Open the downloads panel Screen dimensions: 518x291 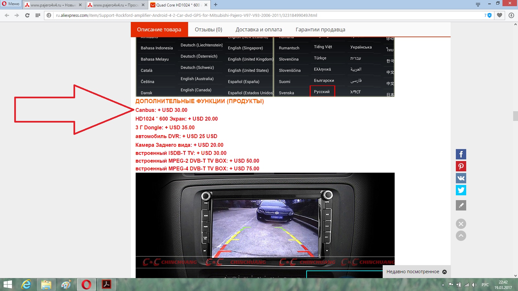tap(512, 15)
